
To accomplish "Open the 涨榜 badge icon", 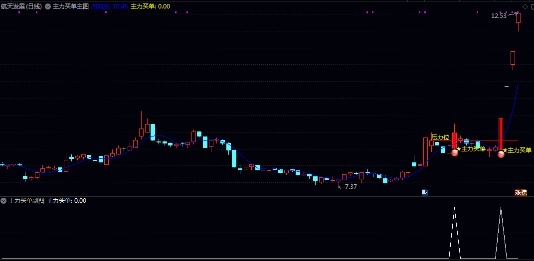I will [x=521, y=193].
